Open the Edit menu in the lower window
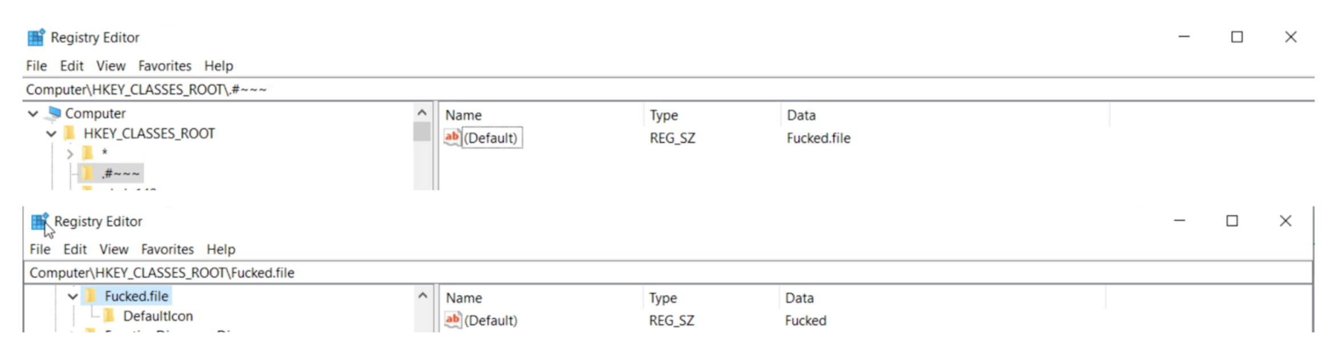 tap(75, 249)
